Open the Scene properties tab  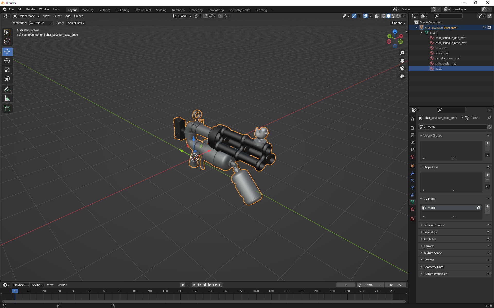[412, 149]
